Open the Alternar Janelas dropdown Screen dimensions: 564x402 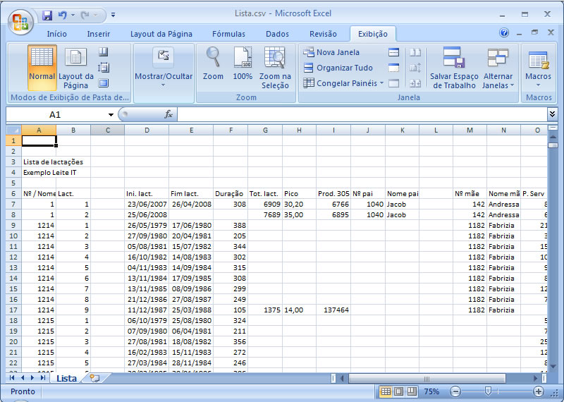[x=498, y=67]
